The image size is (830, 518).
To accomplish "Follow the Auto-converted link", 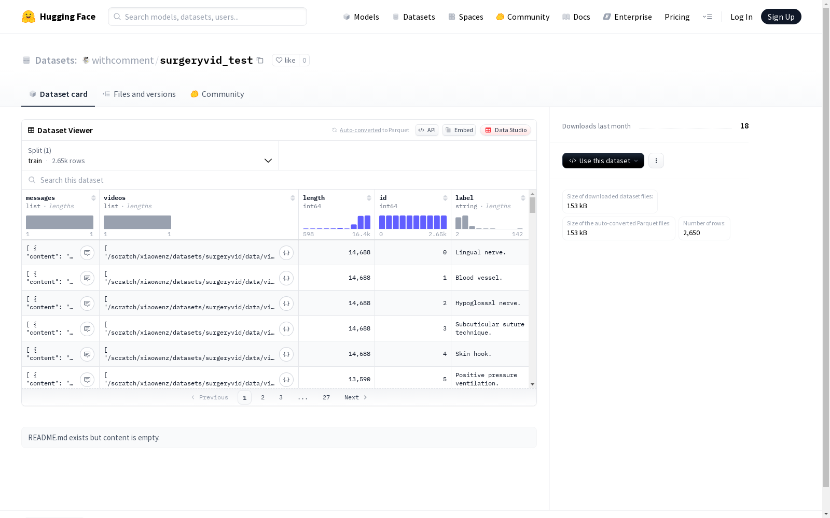I will click(x=360, y=131).
